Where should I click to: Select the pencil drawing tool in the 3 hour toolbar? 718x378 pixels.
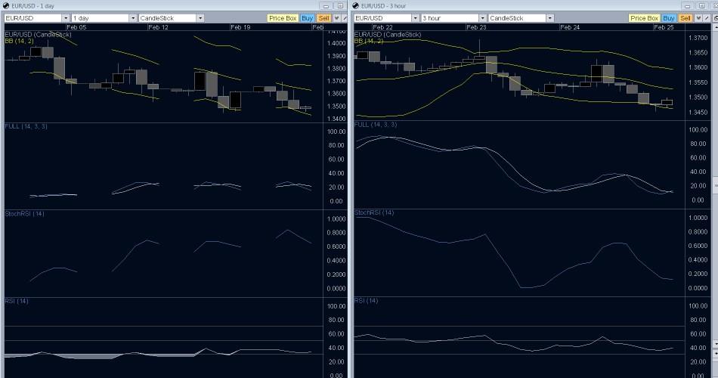coord(706,18)
